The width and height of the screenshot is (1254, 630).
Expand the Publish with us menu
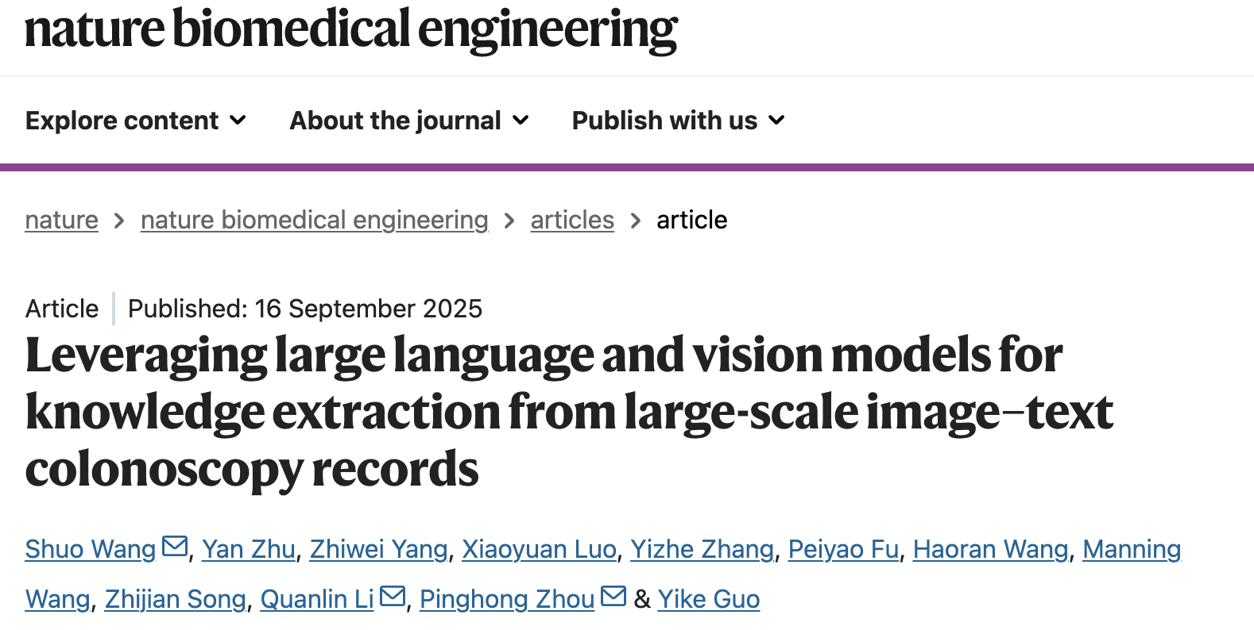(678, 121)
